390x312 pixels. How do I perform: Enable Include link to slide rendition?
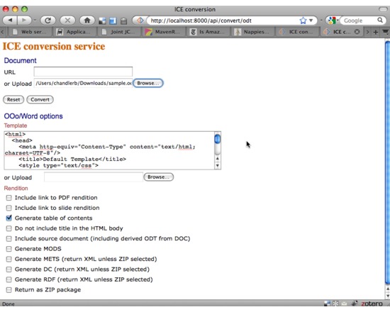pos(9,208)
